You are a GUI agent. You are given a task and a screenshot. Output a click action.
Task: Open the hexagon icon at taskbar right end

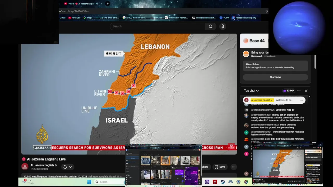(246, 182)
